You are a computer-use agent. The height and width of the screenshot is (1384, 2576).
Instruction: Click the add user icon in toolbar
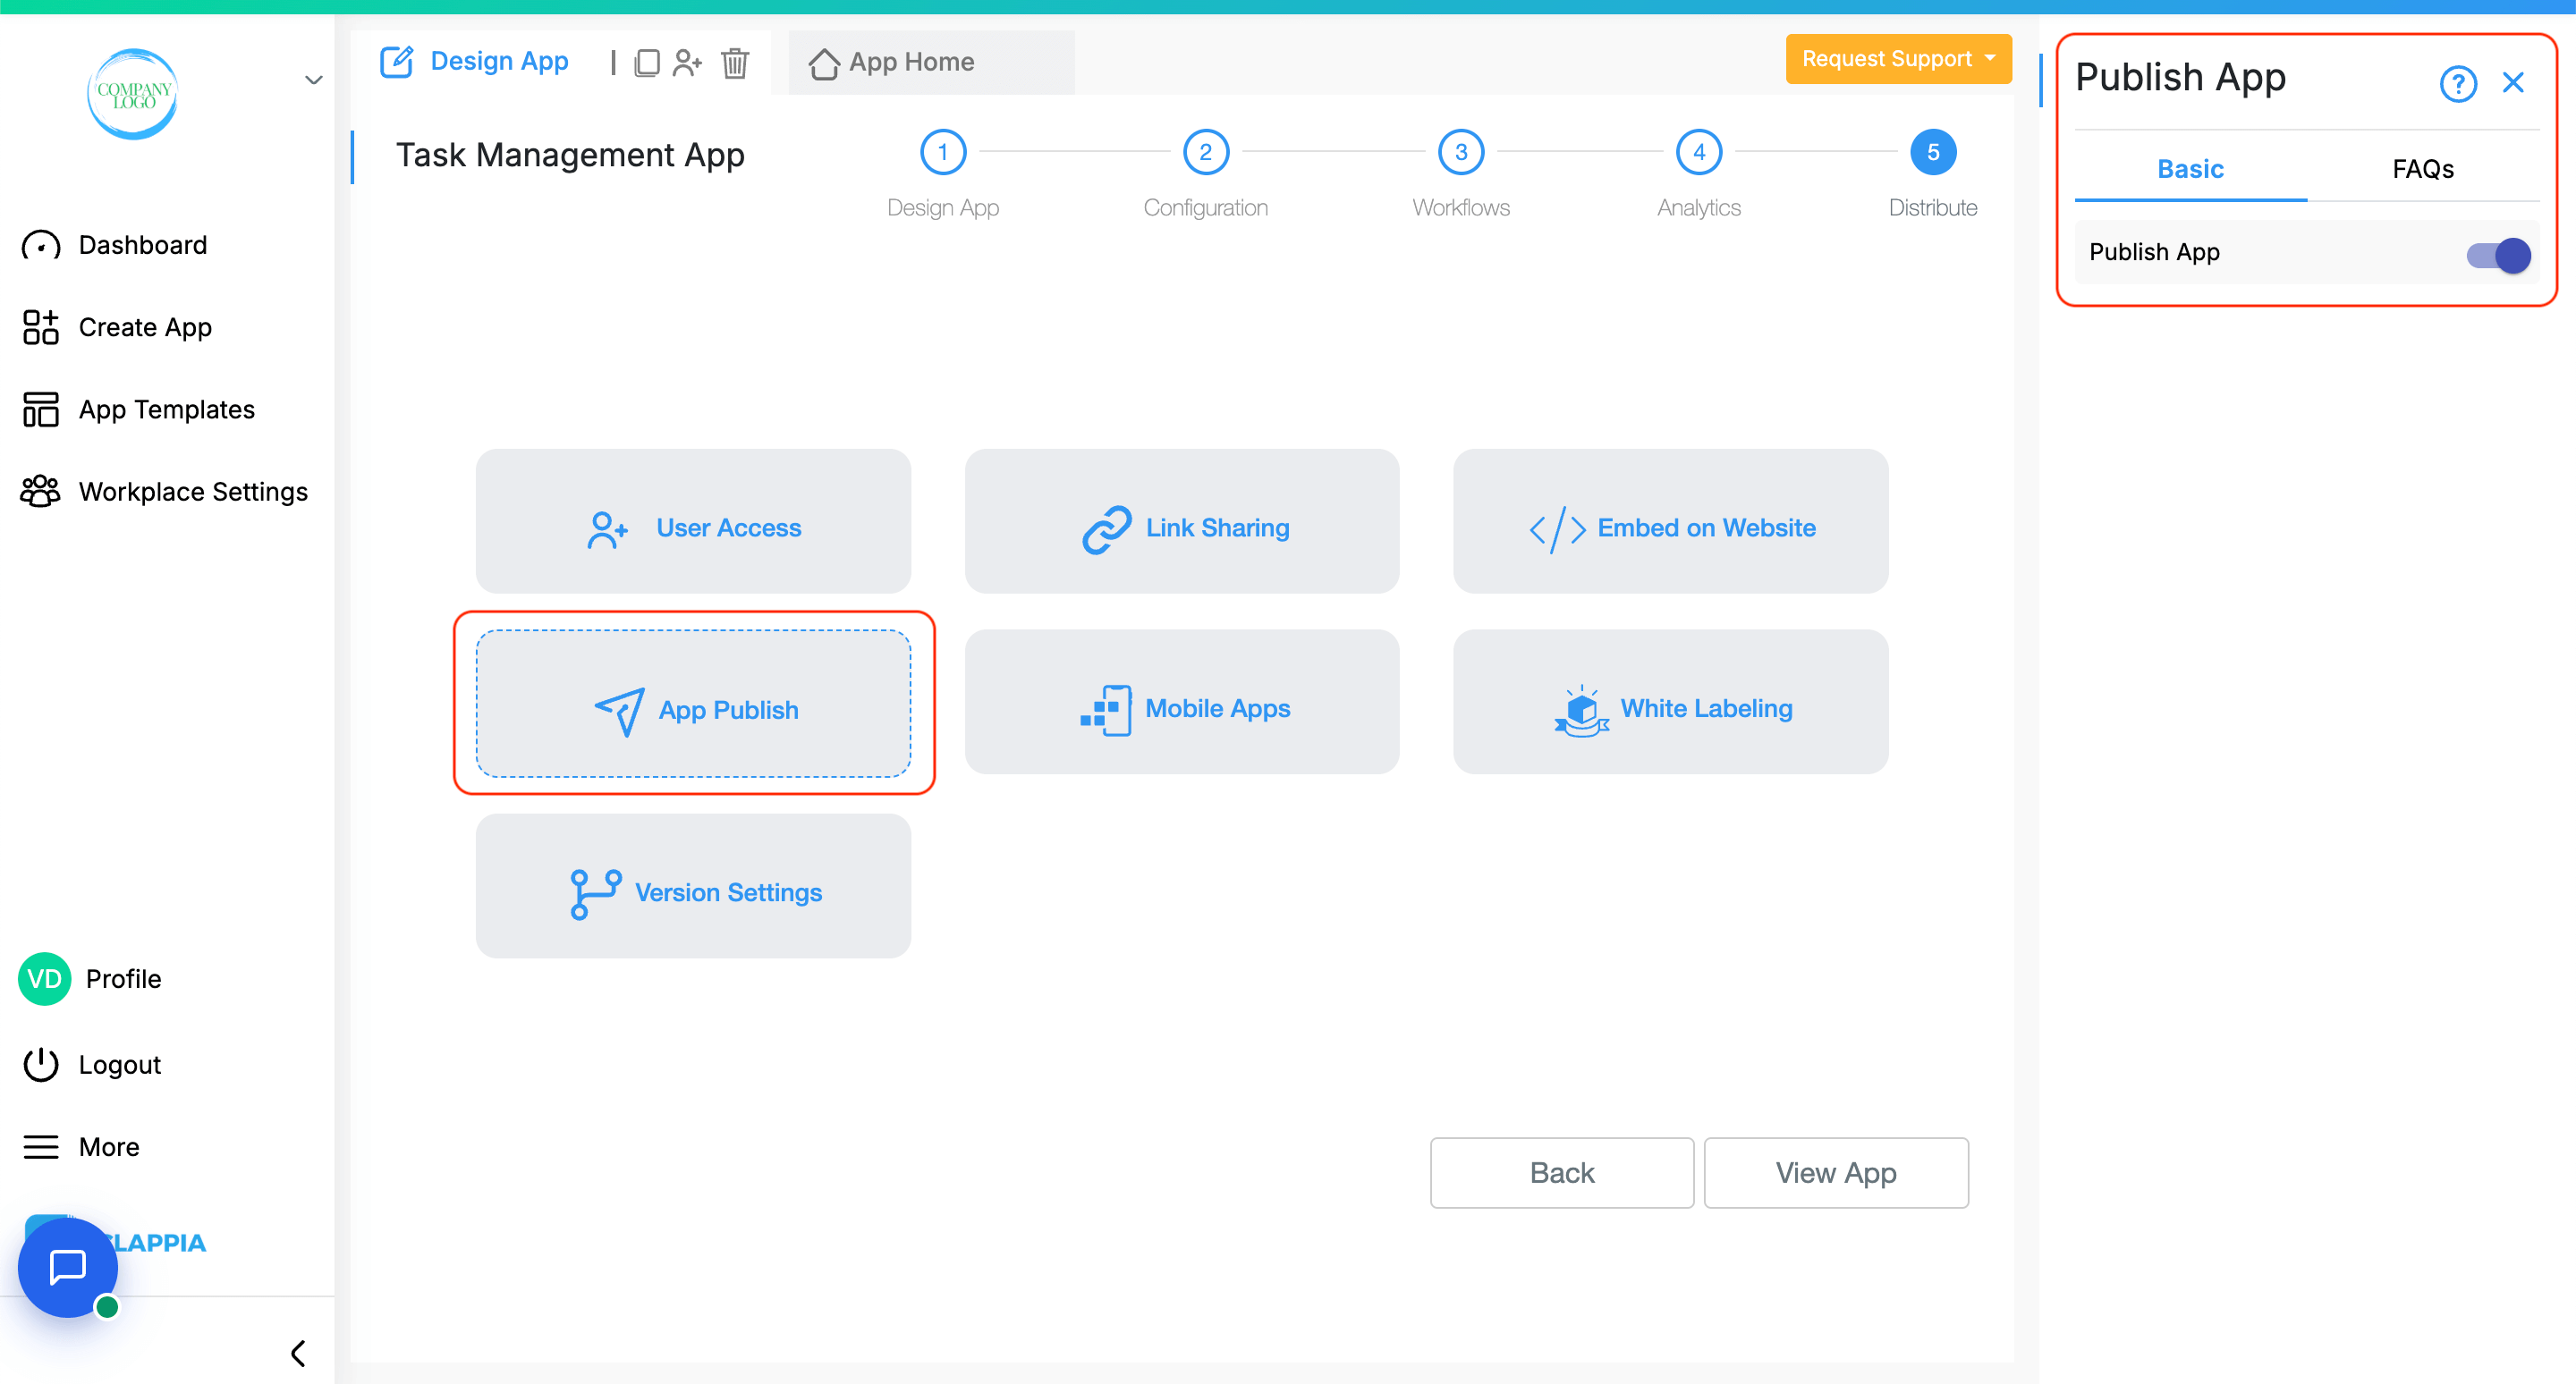(x=688, y=63)
